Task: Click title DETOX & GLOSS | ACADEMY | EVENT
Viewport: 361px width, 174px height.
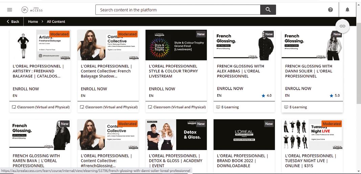Action: pyautogui.click(x=176, y=161)
